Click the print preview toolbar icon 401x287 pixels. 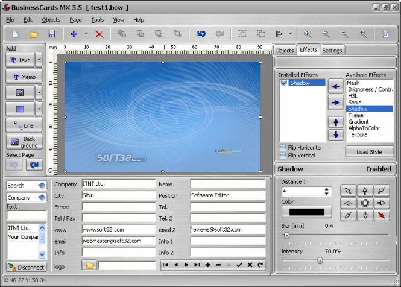385,34
